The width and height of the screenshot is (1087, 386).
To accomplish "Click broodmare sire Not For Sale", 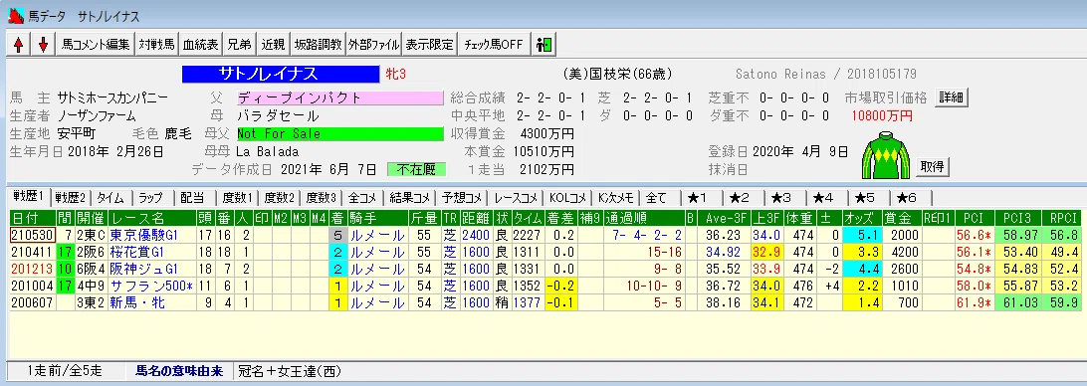I will pos(339,133).
